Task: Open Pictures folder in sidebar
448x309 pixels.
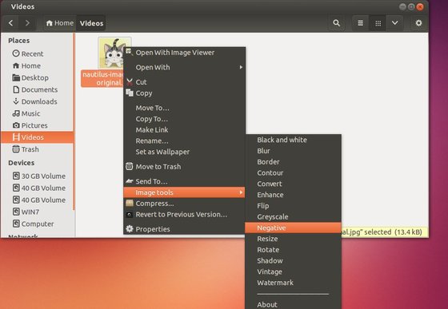Action: point(37,125)
